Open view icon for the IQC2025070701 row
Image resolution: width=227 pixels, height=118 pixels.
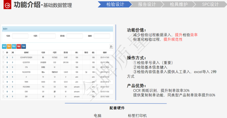pyautogui.click(x=7, y=62)
